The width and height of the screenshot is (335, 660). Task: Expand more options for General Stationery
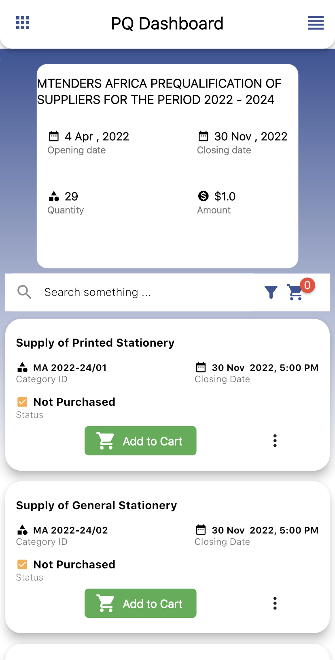click(275, 603)
